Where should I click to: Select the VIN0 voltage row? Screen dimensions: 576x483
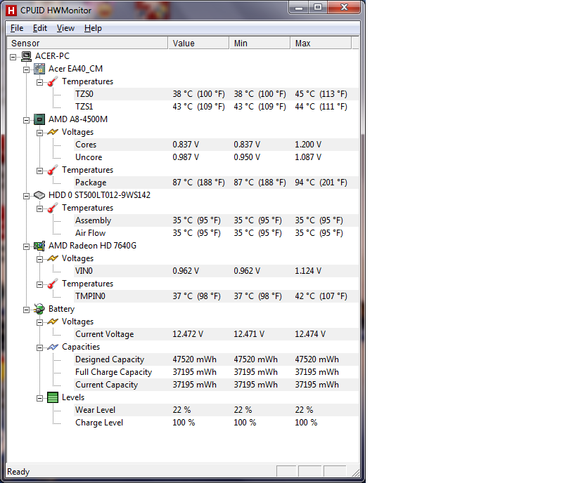tap(216, 271)
